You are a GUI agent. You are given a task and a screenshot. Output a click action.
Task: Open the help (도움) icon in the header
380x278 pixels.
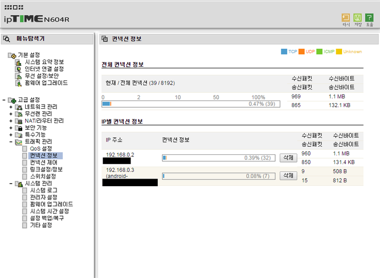click(369, 17)
